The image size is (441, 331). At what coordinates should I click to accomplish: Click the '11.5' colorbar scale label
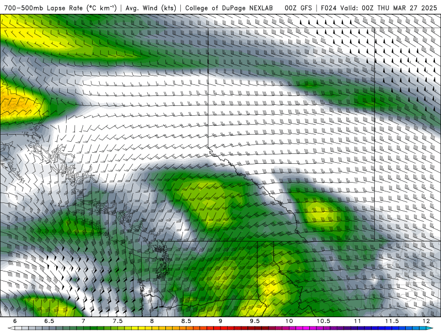pyautogui.click(x=392, y=321)
